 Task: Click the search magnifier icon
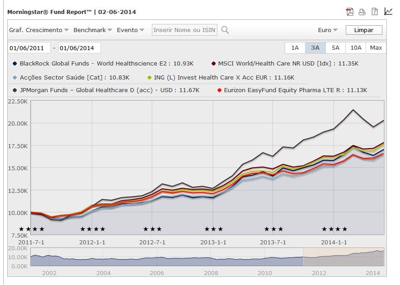point(225,30)
